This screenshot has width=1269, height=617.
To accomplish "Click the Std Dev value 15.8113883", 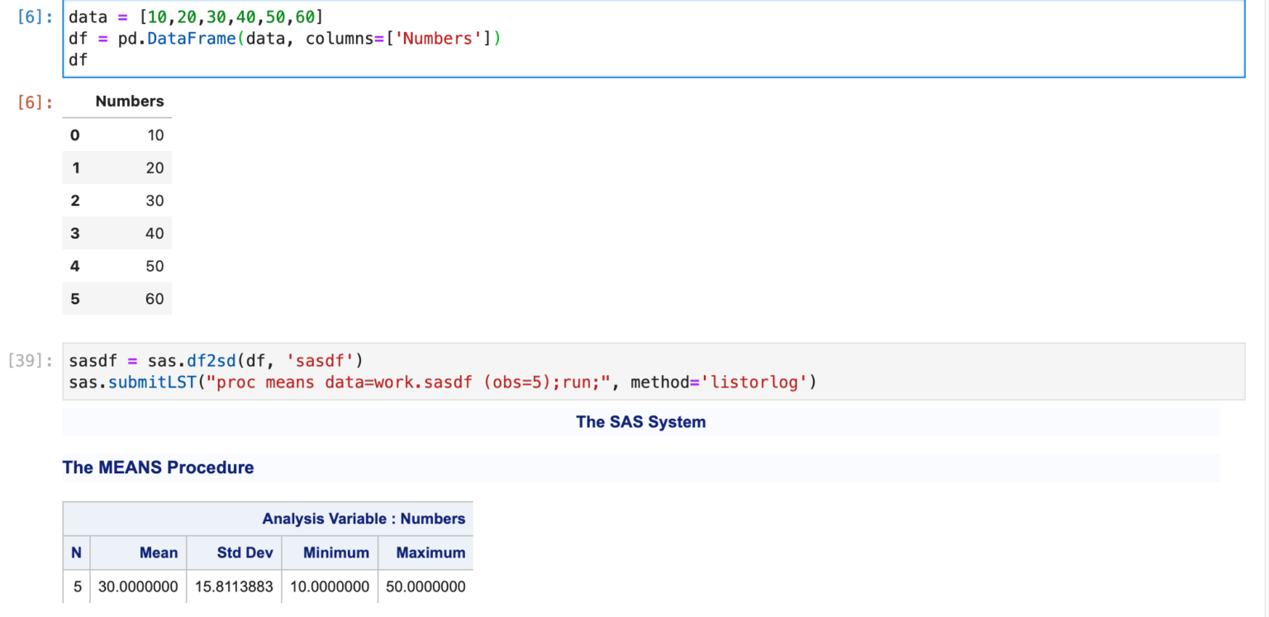I will point(234,586).
